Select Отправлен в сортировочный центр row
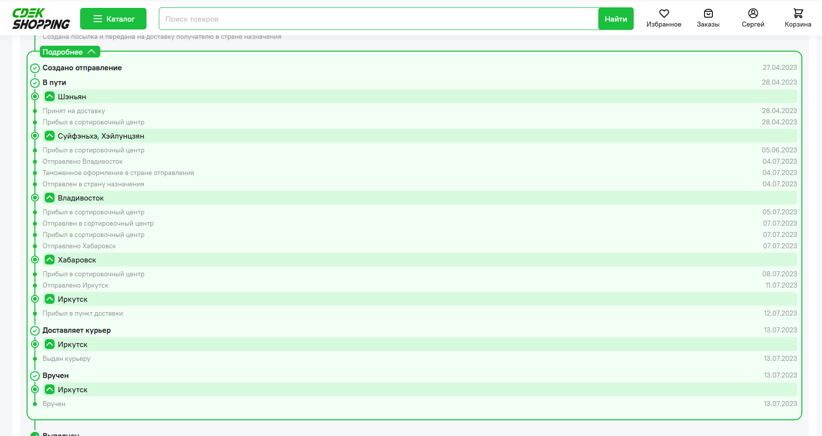Image resolution: width=822 pixels, height=436 pixels. pos(419,223)
